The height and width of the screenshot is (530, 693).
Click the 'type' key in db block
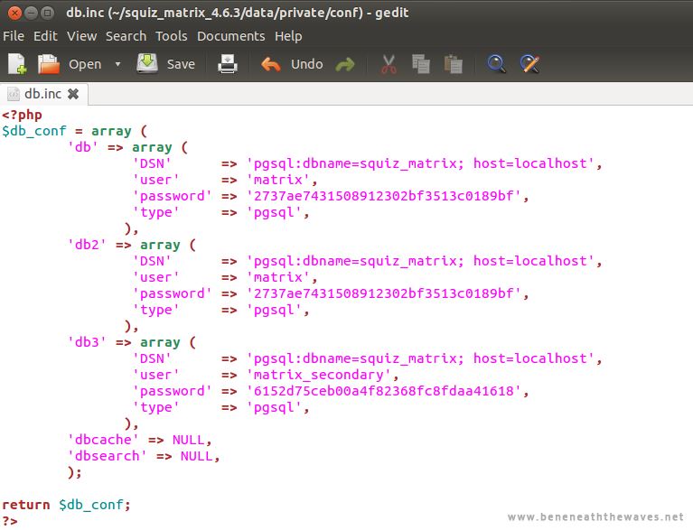pos(156,212)
